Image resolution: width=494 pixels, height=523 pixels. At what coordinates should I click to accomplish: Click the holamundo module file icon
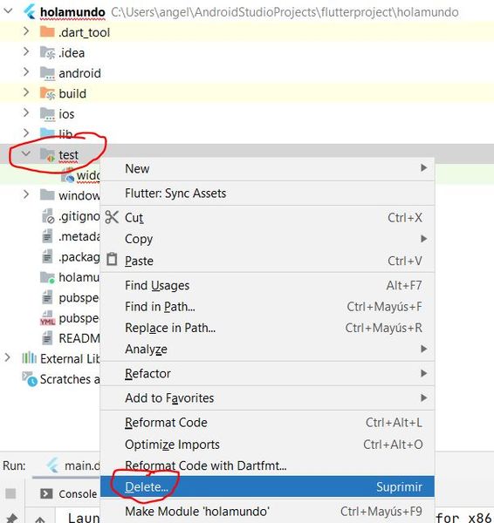tap(47, 277)
